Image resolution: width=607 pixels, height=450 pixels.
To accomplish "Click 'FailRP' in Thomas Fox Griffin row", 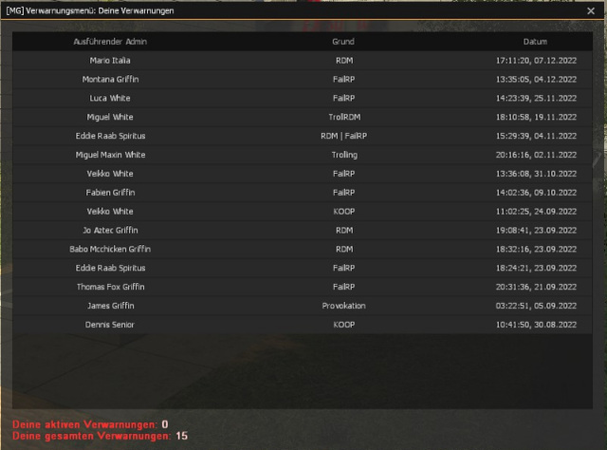I will 343,287.
